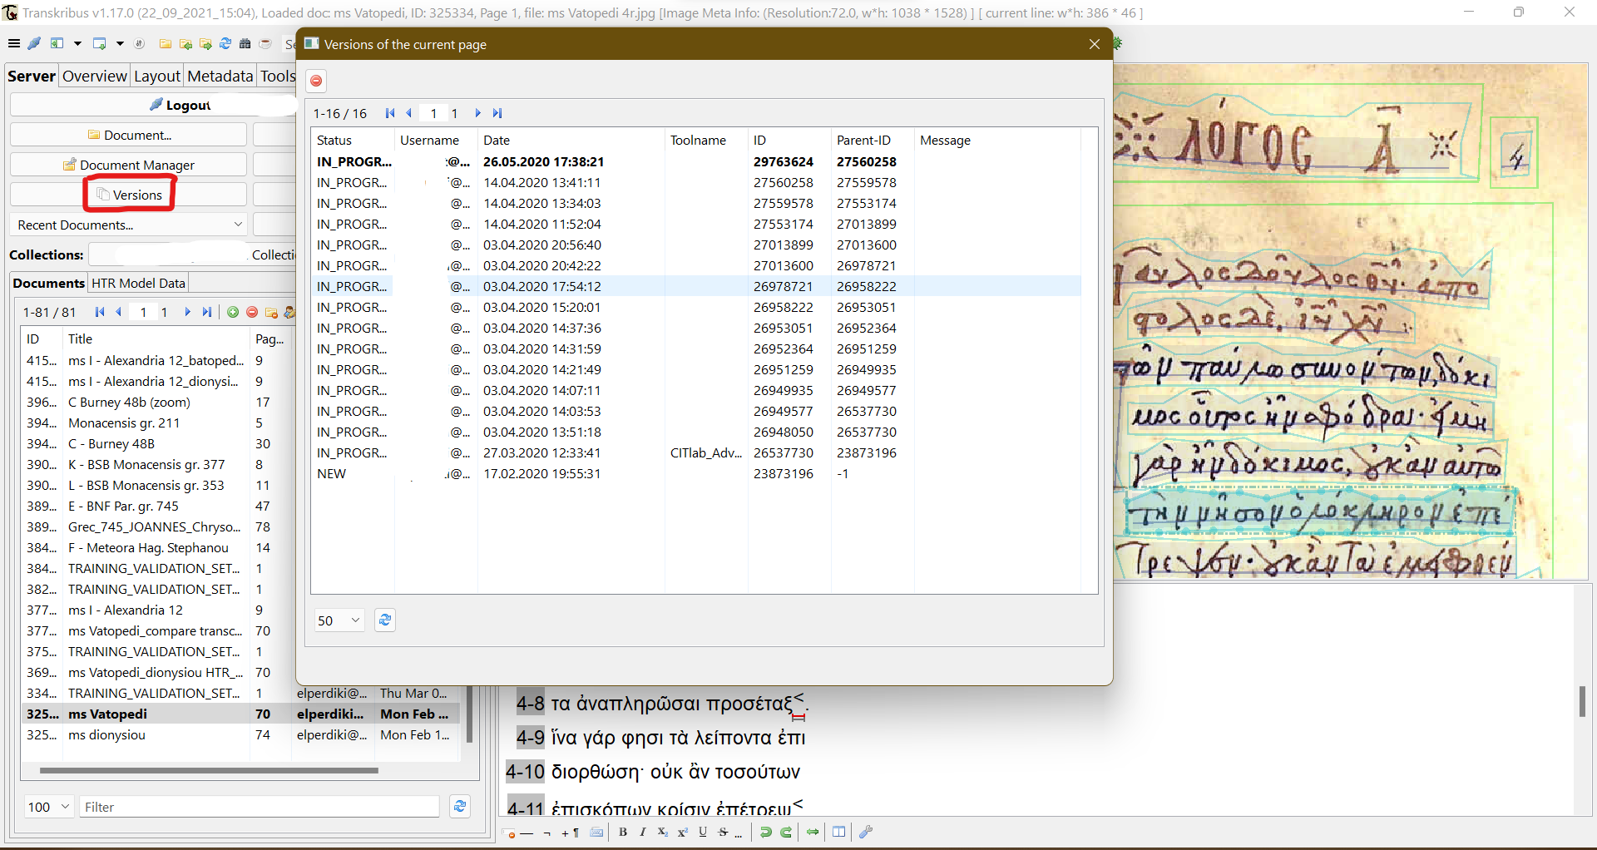1597x850 pixels.
Task: Go to first page in Versions dialog
Action: pyautogui.click(x=390, y=113)
